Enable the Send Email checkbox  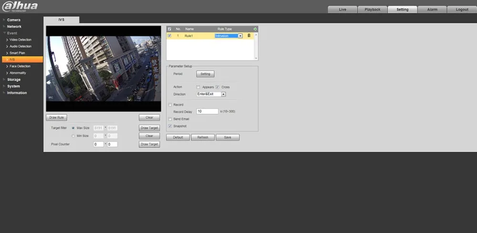pos(169,119)
